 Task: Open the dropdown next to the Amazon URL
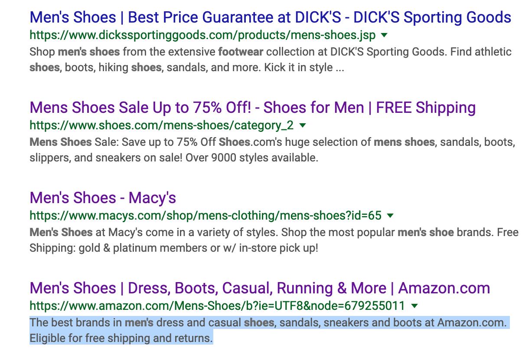[x=414, y=306]
